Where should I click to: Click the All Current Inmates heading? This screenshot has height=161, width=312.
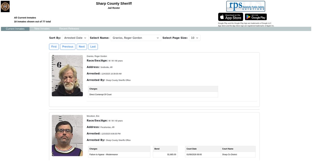pos(25,18)
